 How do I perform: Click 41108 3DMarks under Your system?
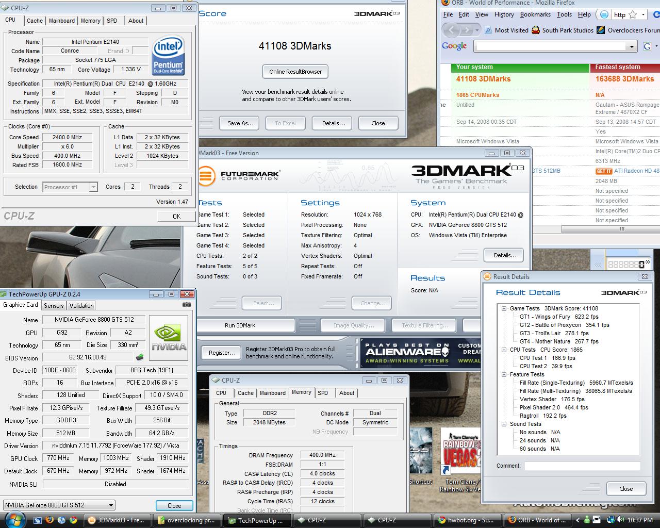pos(483,79)
